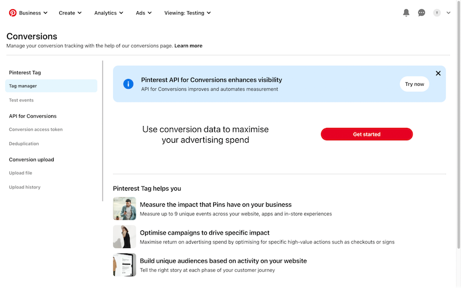This screenshot has width=461, height=288.
Task: Click the page vertical scrollbar
Action: point(459,125)
